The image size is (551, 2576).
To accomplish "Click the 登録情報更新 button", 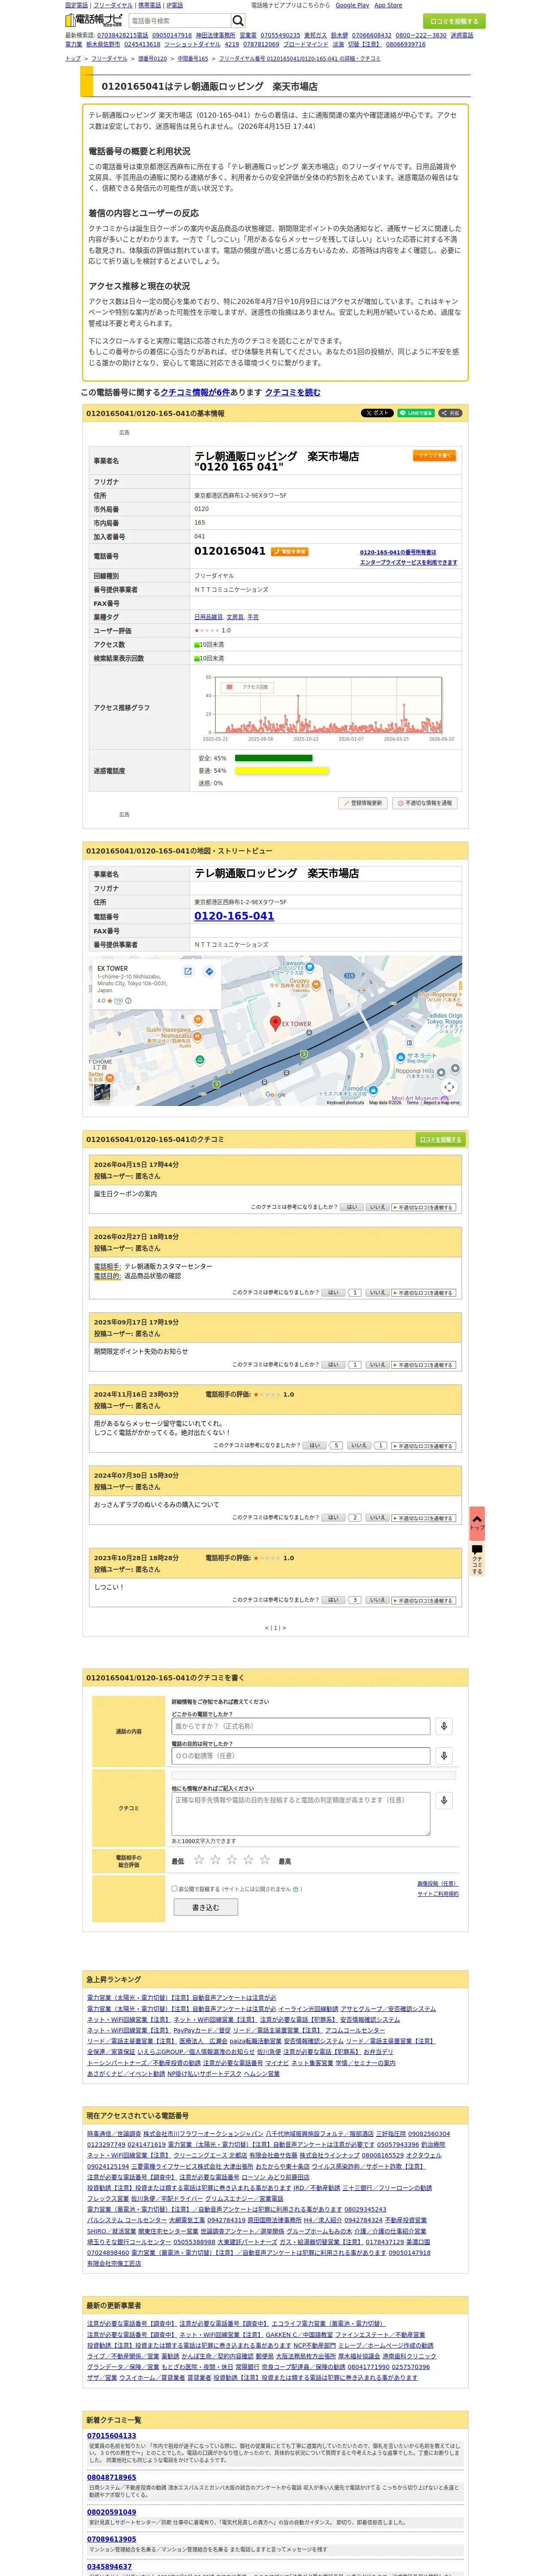I will click(363, 803).
